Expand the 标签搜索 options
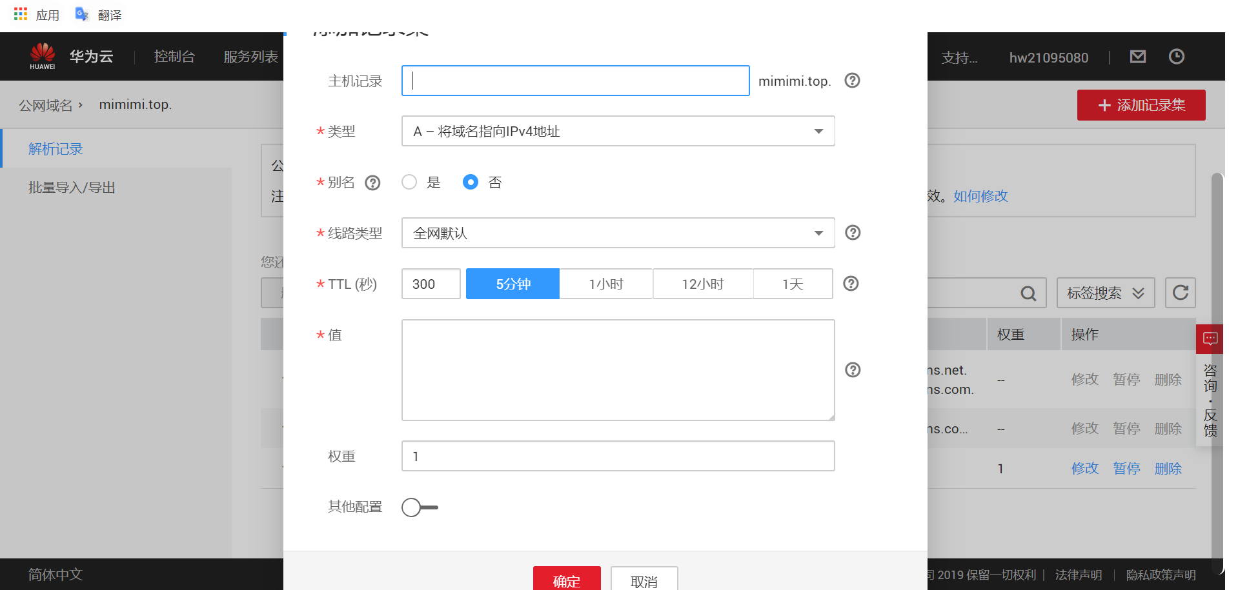 pos(1105,293)
